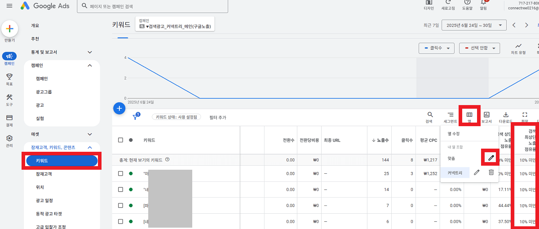539x229 pixels.
Task: Open 광고 일정 in sidebar
Action: pyautogui.click(x=45, y=200)
